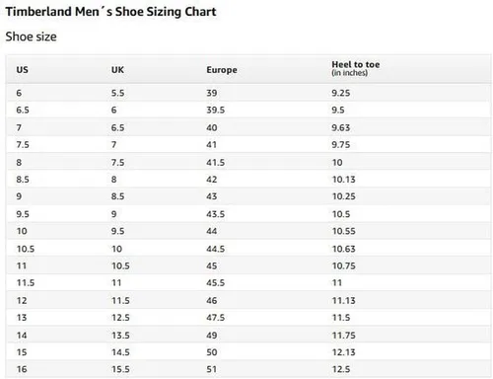Click Europe size 49 cell
493x379 pixels.
click(x=211, y=336)
